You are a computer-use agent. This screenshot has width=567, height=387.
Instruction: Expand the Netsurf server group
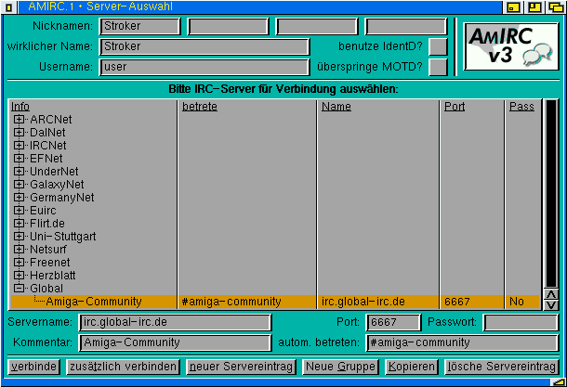(19, 250)
